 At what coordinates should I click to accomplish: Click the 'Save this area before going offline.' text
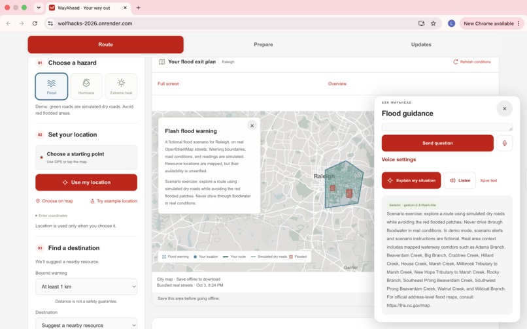pyautogui.click(x=188, y=298)
